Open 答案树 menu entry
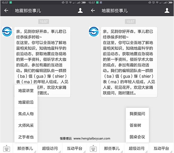Image resolution: width=174 pixels, height=153 pixels. tap(137, 125)
